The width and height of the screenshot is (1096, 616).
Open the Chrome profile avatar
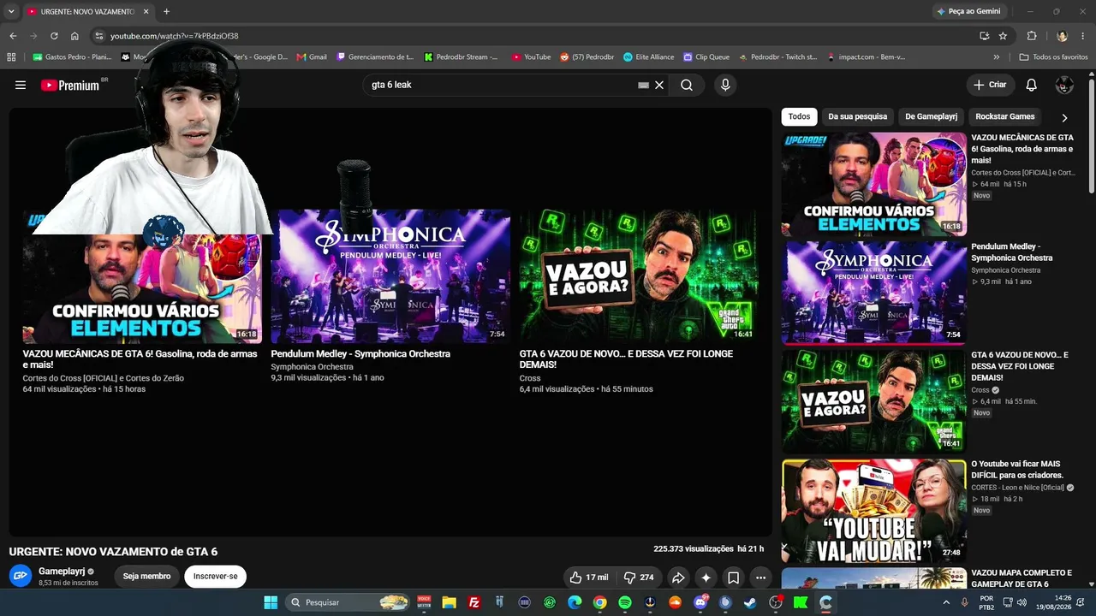tap(1062, 36)
